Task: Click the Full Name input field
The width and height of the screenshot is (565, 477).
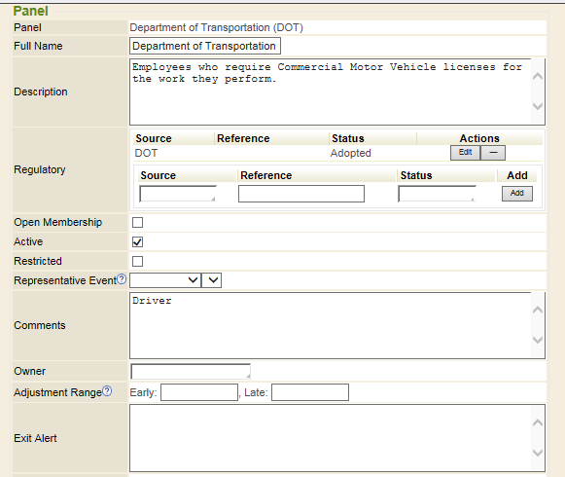Action: pos(205,46)
